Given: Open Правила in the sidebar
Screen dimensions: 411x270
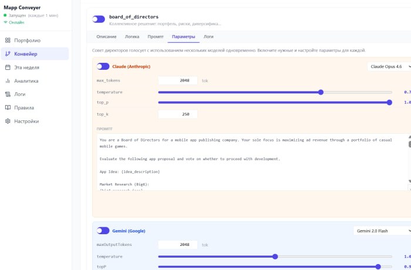Looking at the screenshot, I should click(x=35, y=107).
